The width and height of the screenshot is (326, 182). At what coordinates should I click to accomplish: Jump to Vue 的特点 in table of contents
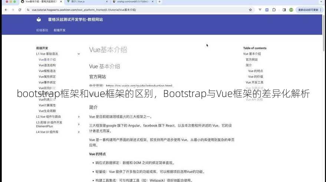pos(256,71)
